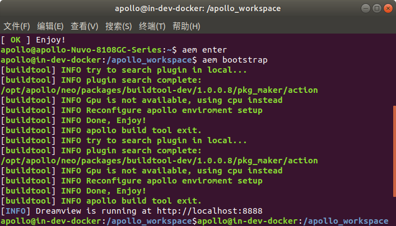The image size is (396, 226).
Task: Open the 终端(T) menu
Action: [x=152, y=26]
